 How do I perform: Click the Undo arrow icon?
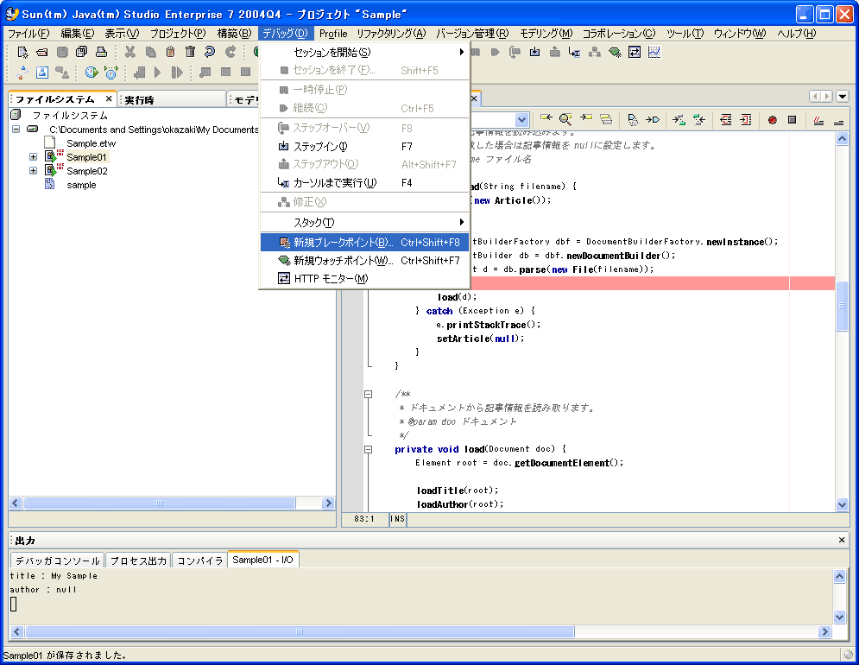click(210, 52)
